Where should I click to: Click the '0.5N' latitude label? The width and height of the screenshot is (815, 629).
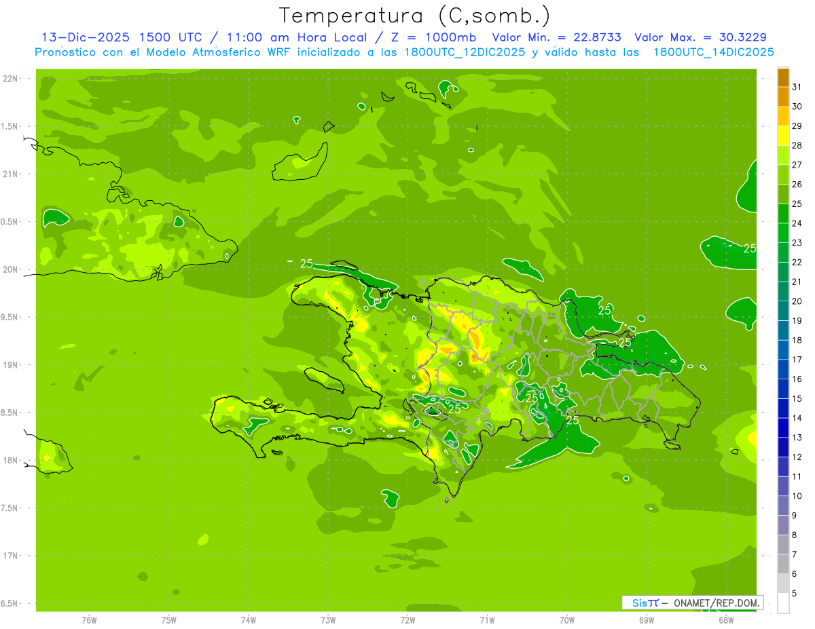10,222
